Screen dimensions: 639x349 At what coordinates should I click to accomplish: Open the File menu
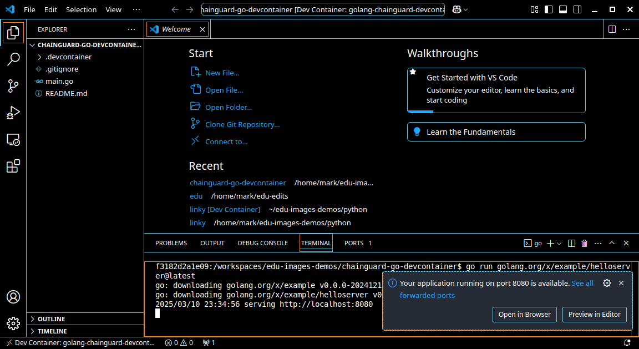[29, 9]
